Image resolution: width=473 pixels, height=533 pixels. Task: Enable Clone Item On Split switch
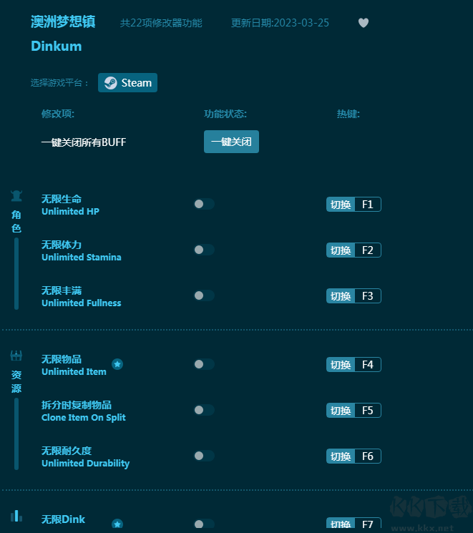point(204,410)
